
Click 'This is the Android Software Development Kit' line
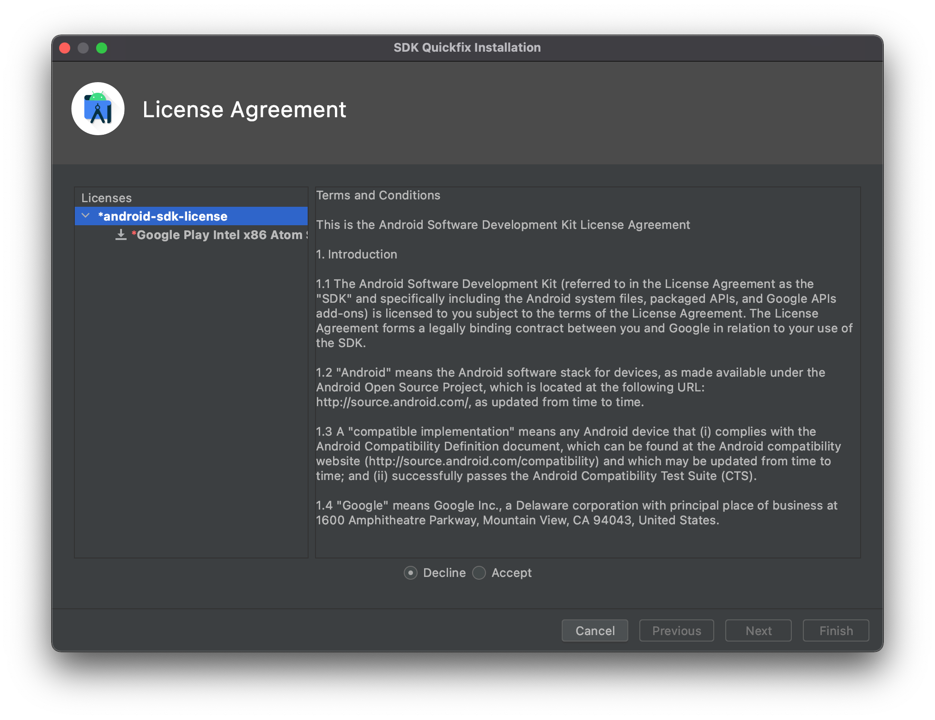click(x=503, y=225)
